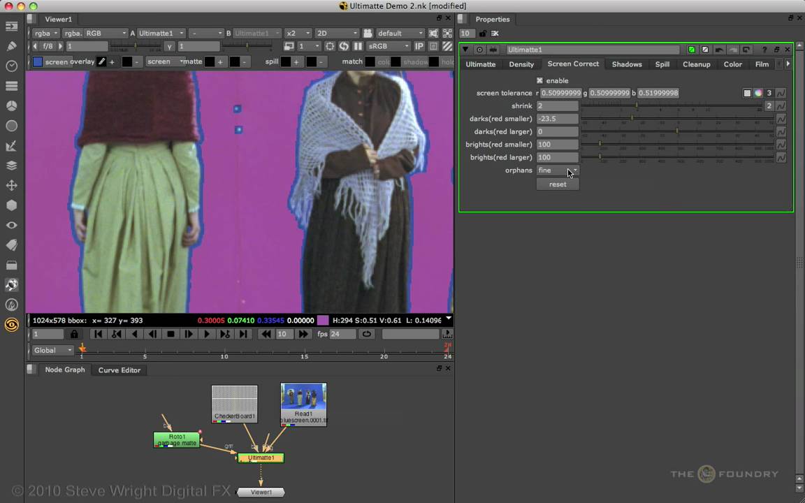Image resolution: width=805 pixels, height=503 pixels.
Task: Click the Image nodes icon at toolbar top
Action: point(11,26)
